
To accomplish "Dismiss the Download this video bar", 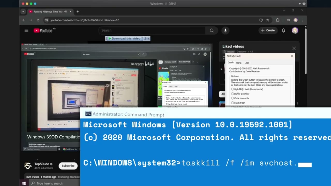I will point(148,38).
